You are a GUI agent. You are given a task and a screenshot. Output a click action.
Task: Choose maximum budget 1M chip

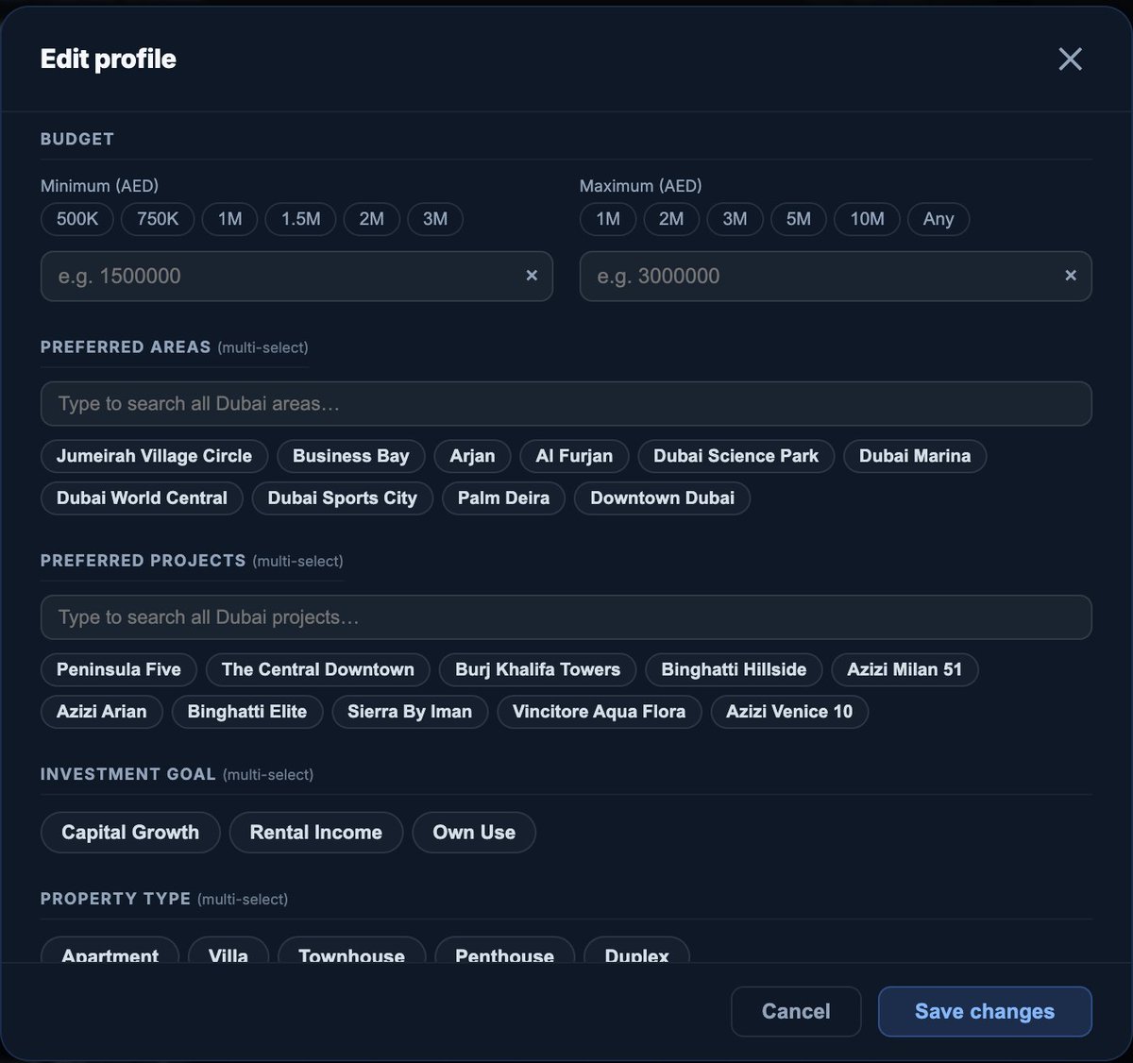coord(608,219)
